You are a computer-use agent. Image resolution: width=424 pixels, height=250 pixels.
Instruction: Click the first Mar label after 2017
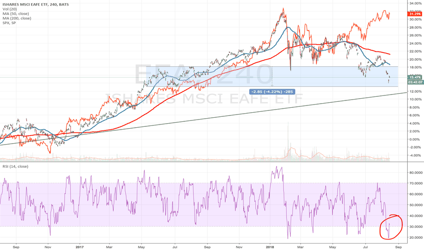(x=109, y=247)
